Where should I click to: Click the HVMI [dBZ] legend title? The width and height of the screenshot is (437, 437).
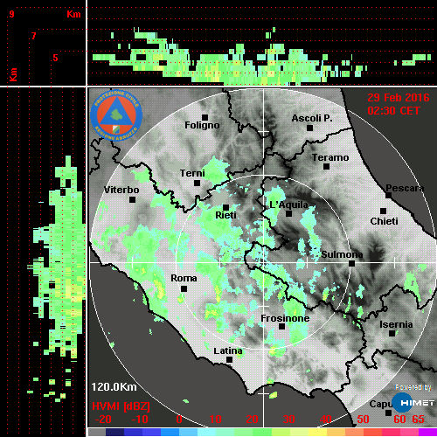click(121, 406)
